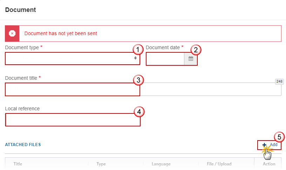
Task: Click the 248 character counter badge
Action: click(x=279, y=81)
